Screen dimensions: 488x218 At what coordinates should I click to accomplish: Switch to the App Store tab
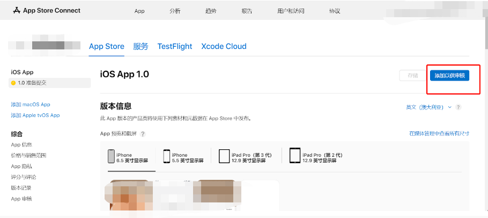pyautogui.click(x=106, y=46)
